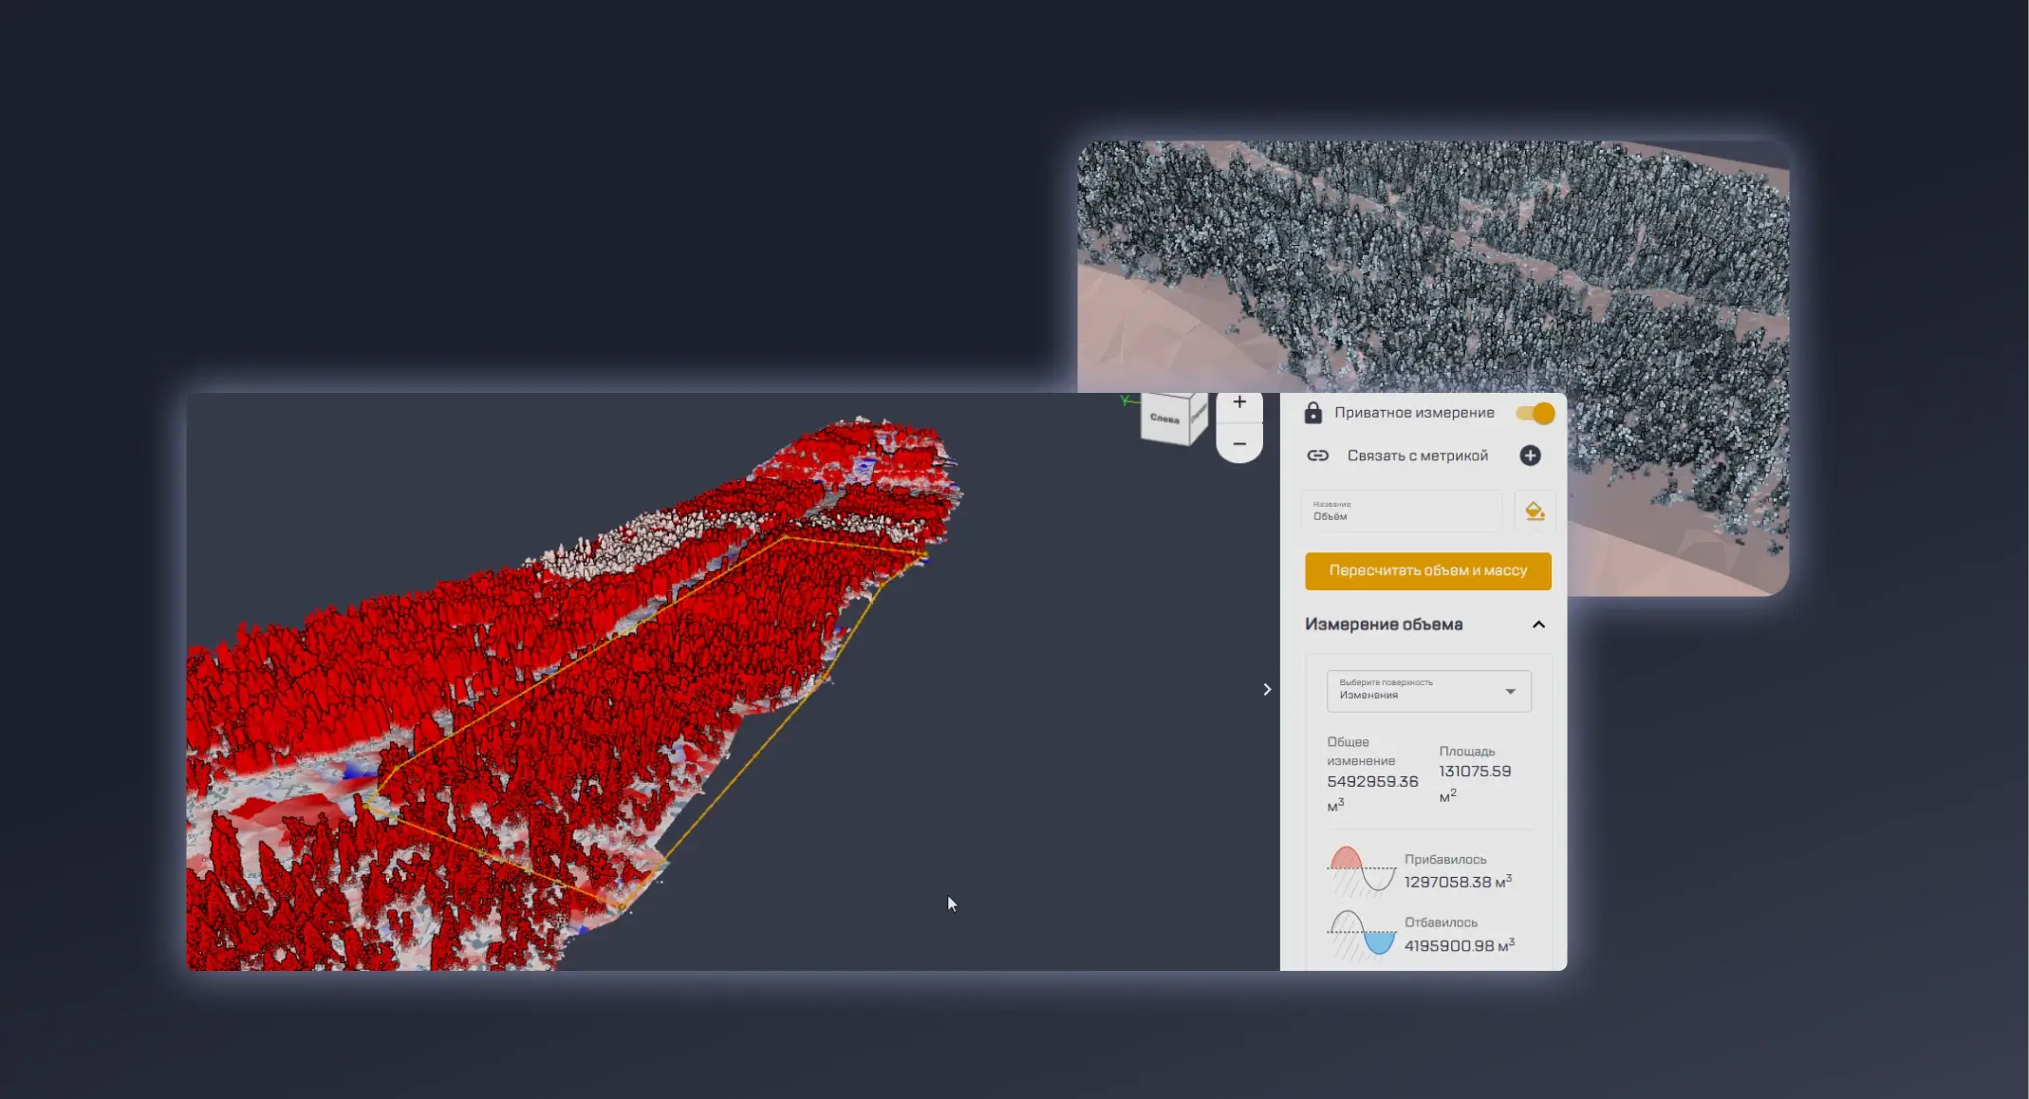
Task: Click the lock icon beside Приватное измерение
Action: tap(1312, 413)
